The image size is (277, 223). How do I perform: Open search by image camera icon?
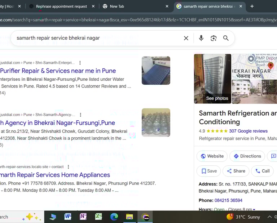[x=214, y=38]
